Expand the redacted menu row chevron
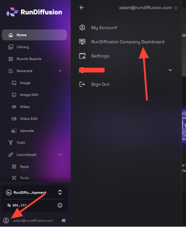The width and height of the screenshot is (186, 227). (170, 70)
